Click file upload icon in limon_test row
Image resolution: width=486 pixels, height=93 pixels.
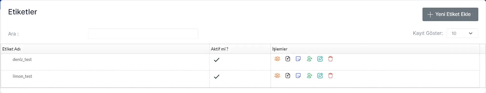(x=288, y=76)
